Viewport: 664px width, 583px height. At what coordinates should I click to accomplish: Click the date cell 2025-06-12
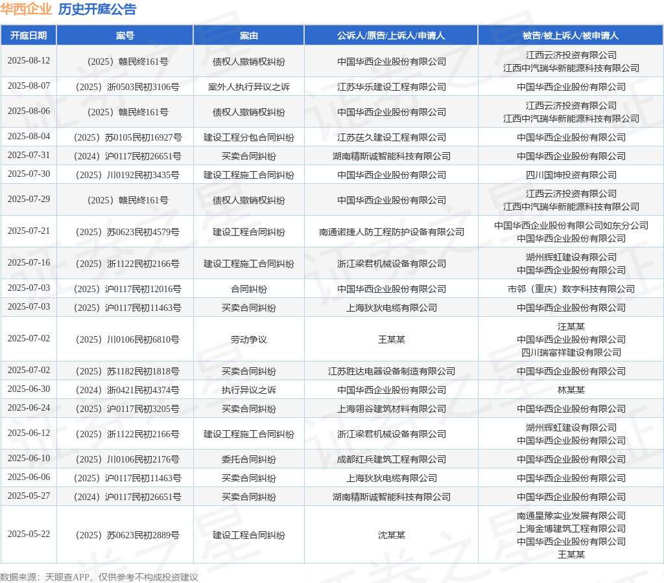[x=29, y=433]
